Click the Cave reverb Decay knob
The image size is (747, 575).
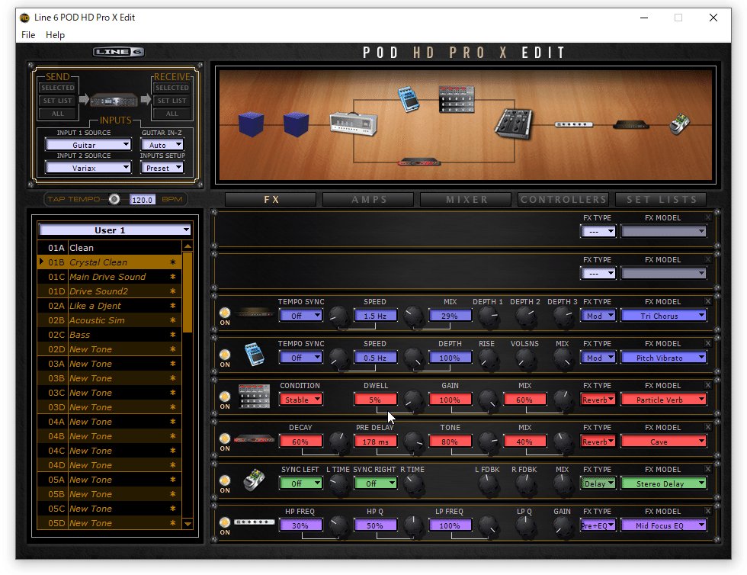(x=338, y=442)
